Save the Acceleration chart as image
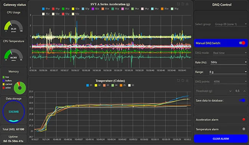Viewport: 249px width, 145px height. coord(187,4)
